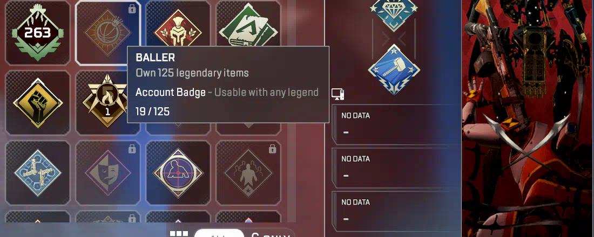
Task: Open the third NO DATA tracker slot
Action: click(x=396, y=211)
